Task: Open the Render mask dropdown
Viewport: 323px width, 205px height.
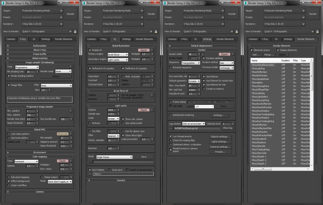Action: [63, 71]
